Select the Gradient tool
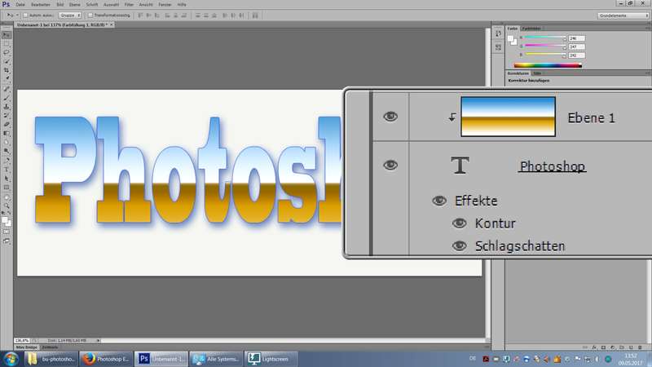 coord(7,133)
